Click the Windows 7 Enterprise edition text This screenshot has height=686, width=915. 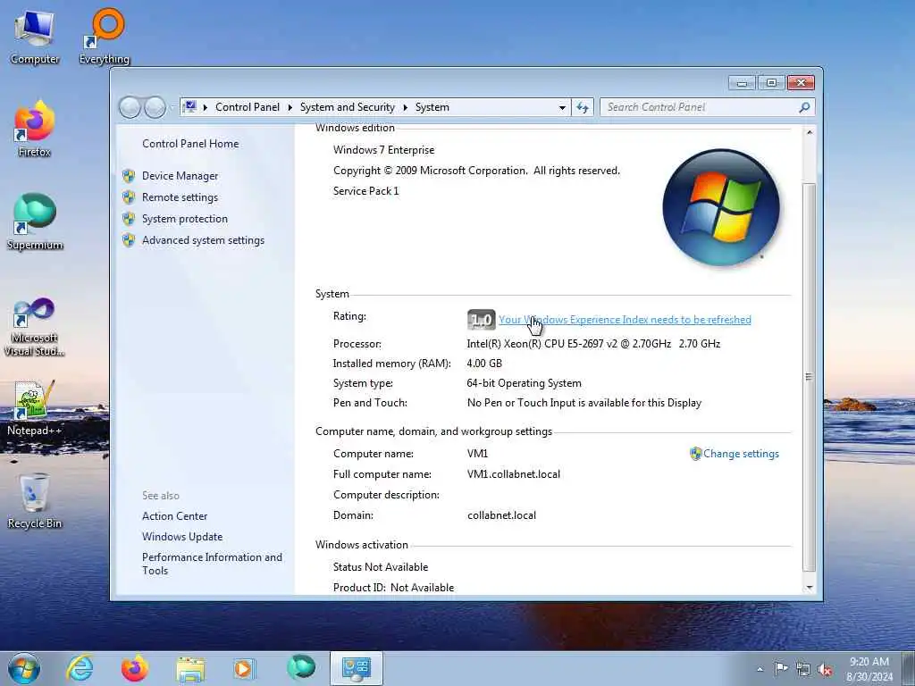point(384,150)
